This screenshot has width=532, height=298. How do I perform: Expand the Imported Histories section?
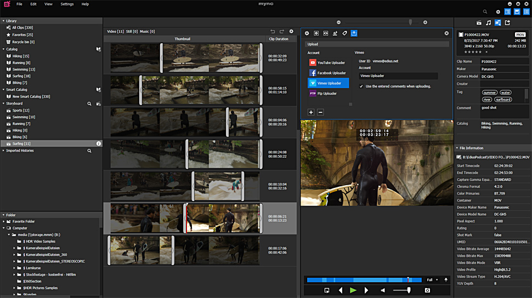pyautogui.click(x=3, y=151)
